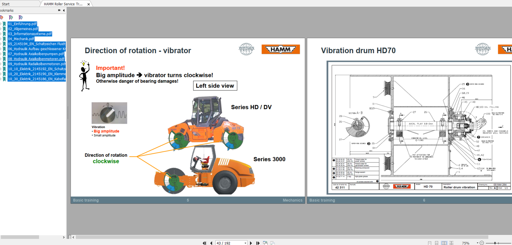Toggle two-page facing view layout
The height and width of the screenshot is (245, 512).
coord(444,243)
